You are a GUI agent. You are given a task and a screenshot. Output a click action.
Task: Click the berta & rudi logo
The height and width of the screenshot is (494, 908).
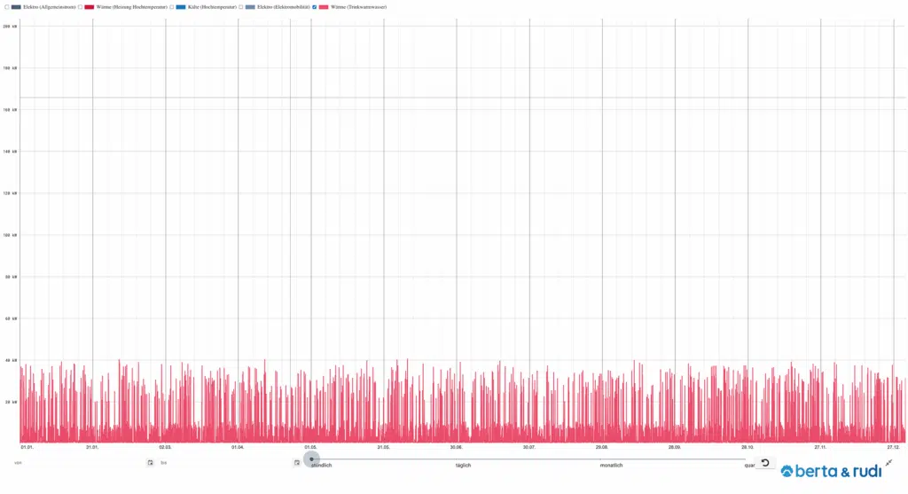[831, 471]
